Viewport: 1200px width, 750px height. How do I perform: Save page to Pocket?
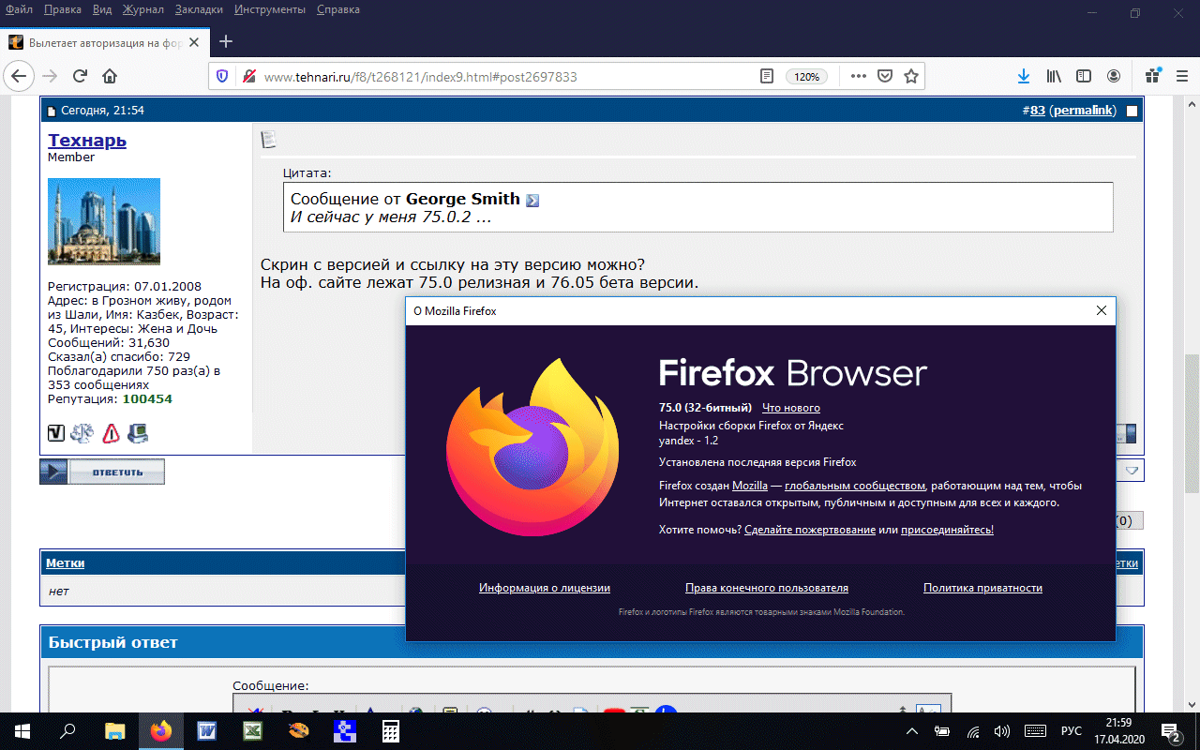point(884,76)
